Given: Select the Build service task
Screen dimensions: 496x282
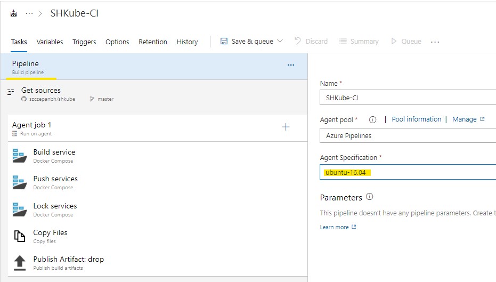Looking at the screenshot, I should pos(158,156).
